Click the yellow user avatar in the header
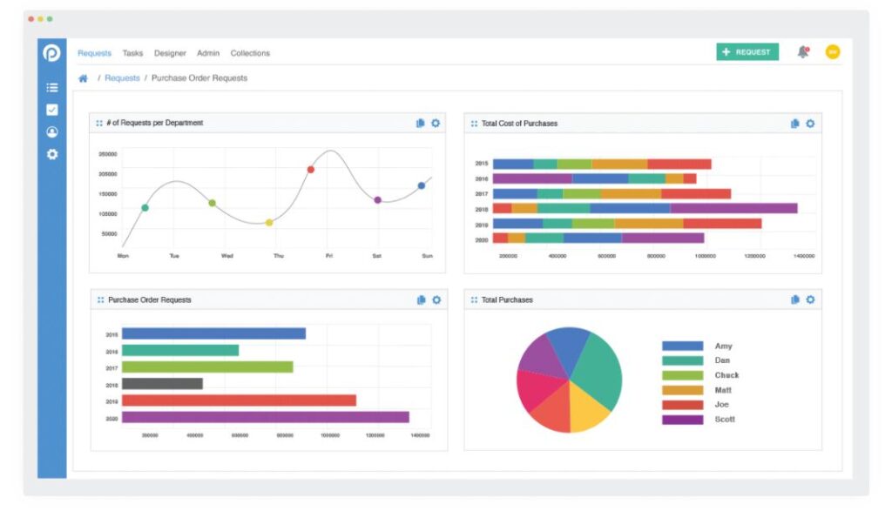 [832, 52]
